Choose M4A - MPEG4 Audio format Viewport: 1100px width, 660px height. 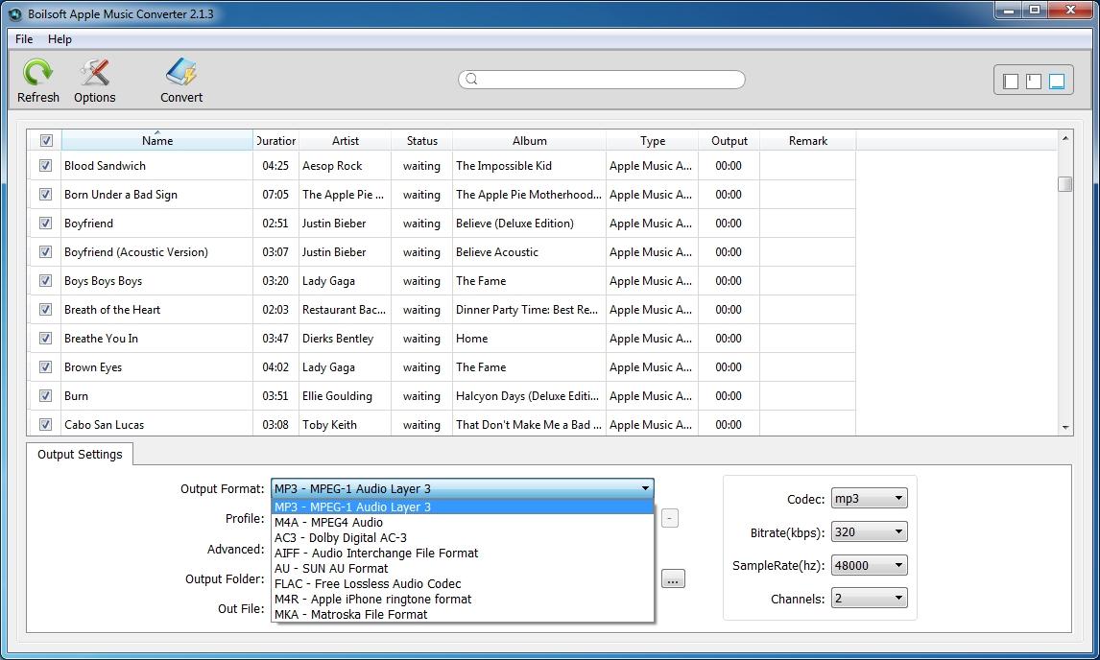click(x=463, y=523)
